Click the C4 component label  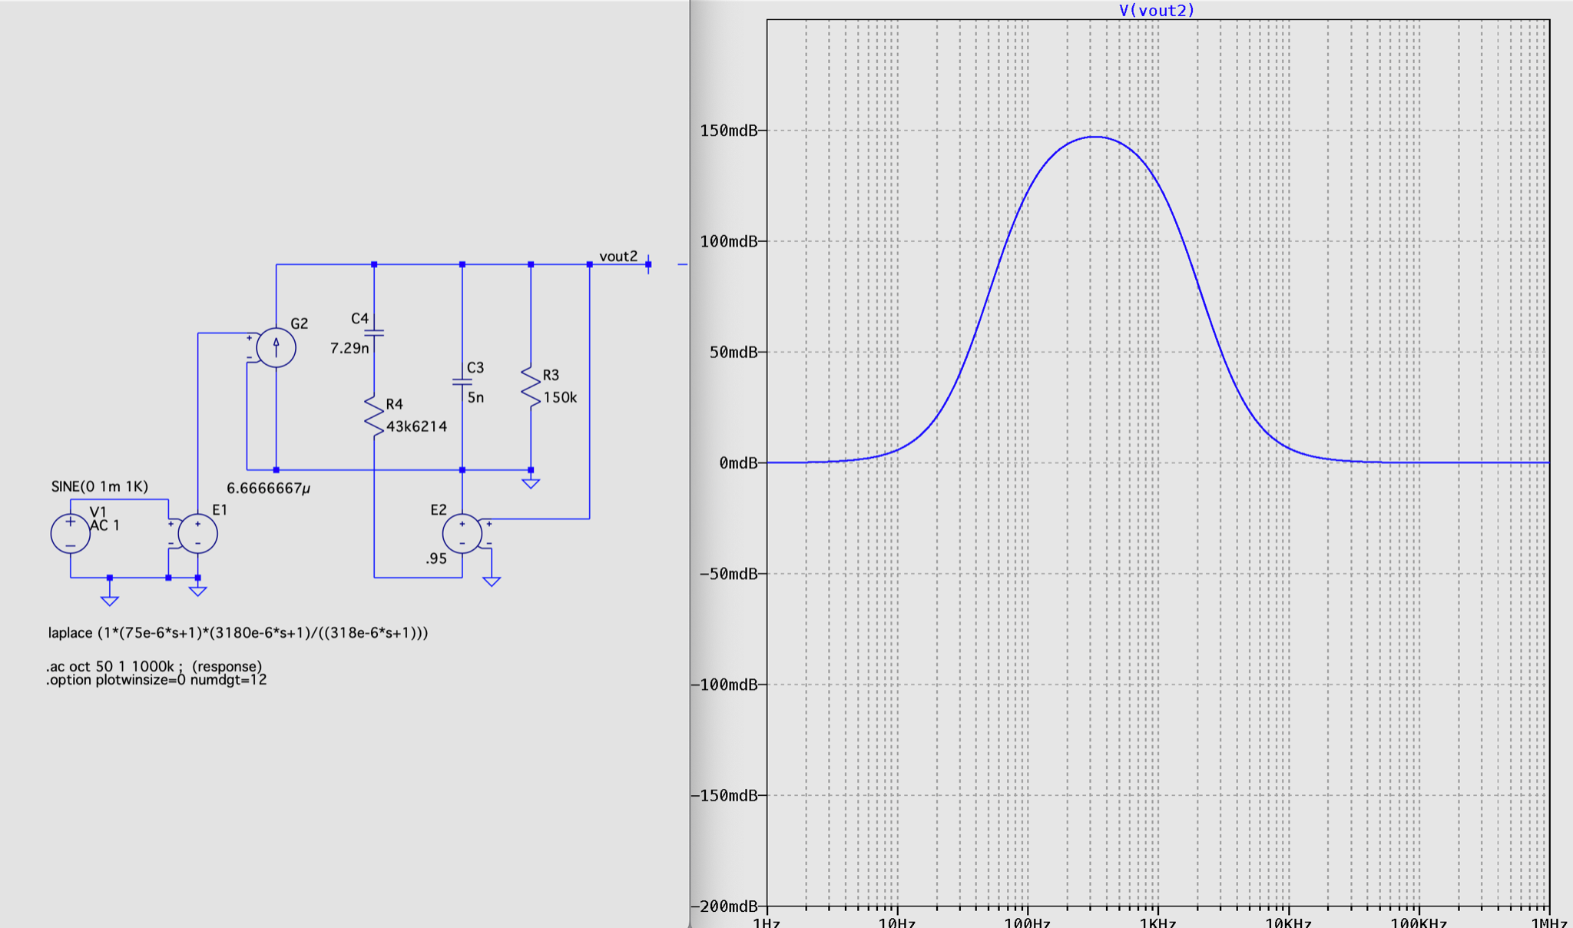pos(359,318)
